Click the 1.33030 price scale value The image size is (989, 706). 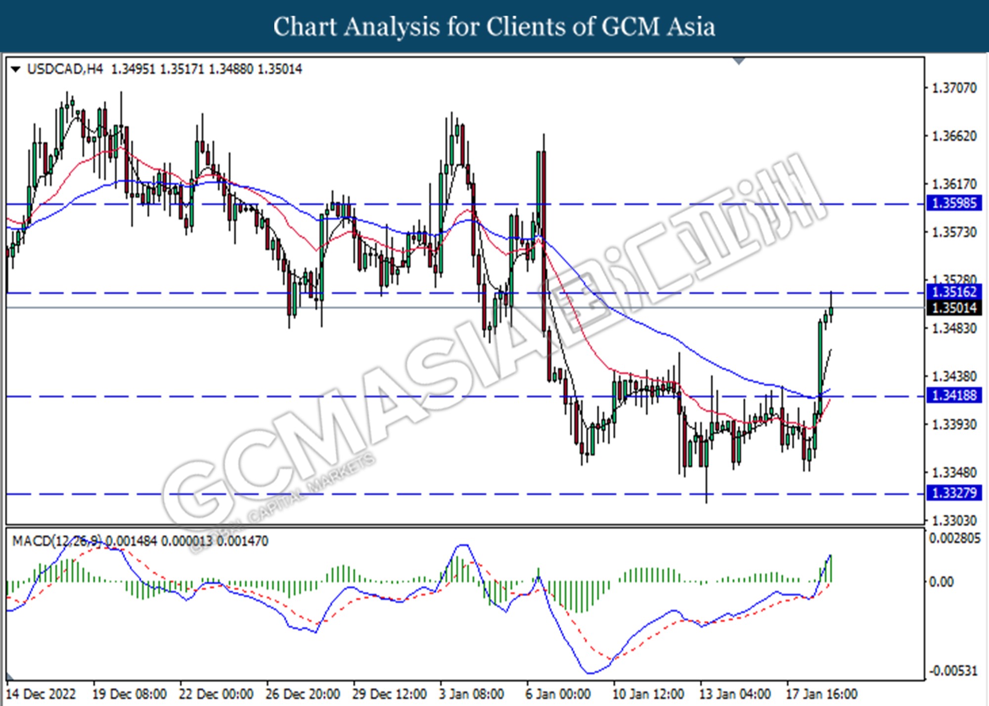[954, 521]
